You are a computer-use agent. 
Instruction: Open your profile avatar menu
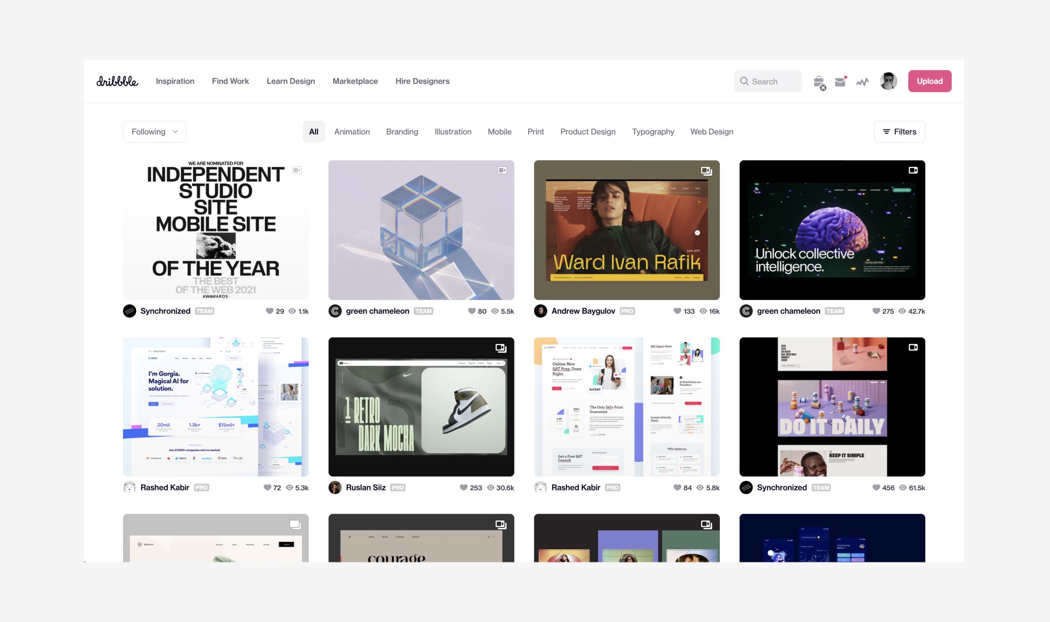coord(888,81)
